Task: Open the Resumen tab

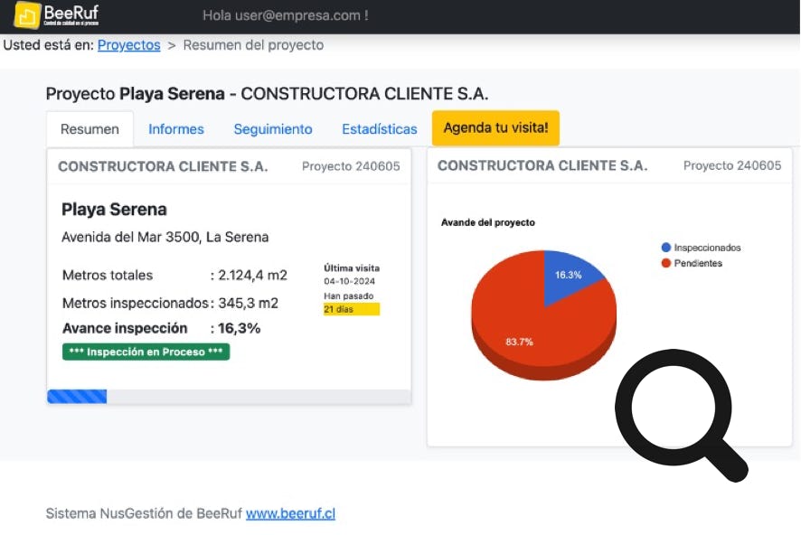Action: pyautogui.click(x=90, y=129)
